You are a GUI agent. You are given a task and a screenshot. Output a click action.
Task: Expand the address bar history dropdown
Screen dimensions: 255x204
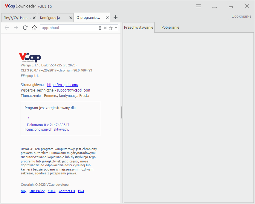click(x=116, y=28)
